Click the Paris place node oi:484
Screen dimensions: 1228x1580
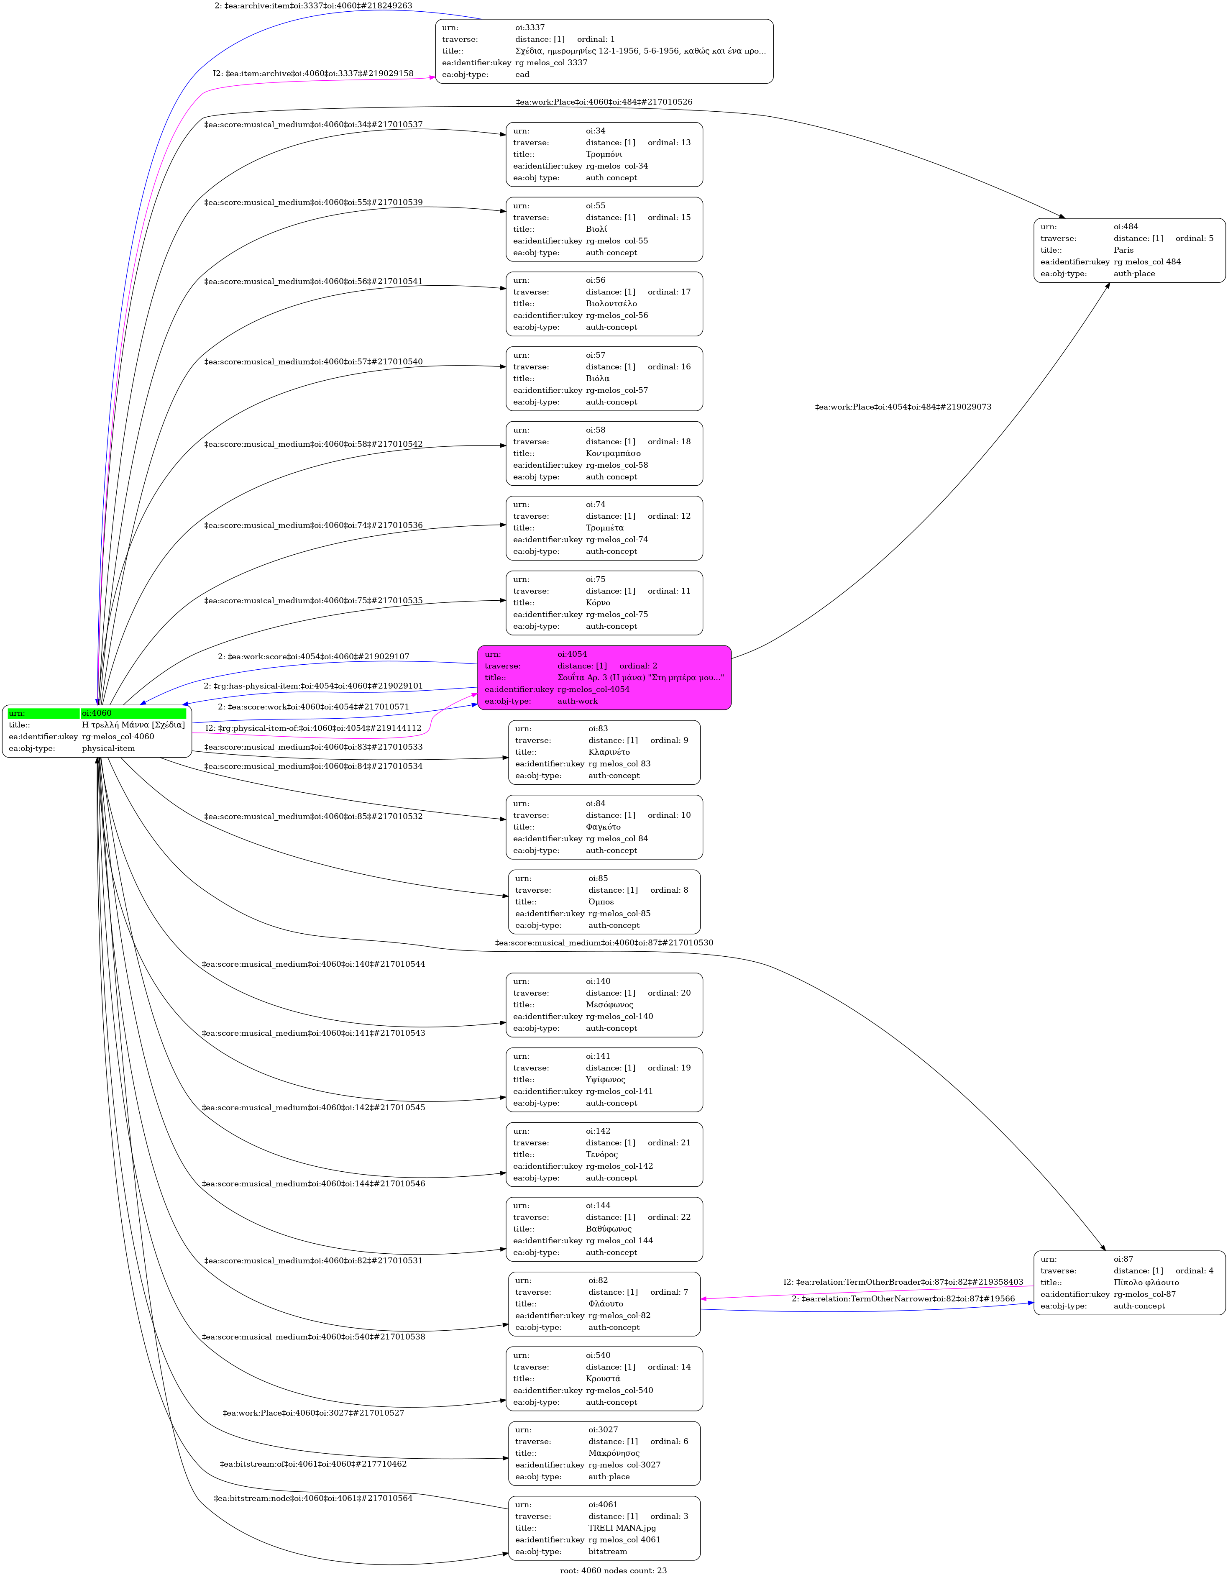click(1129, 250)
